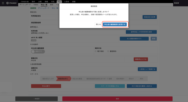Click the gray 一時保存 button
Screen dimensions: 188x102
36,99
